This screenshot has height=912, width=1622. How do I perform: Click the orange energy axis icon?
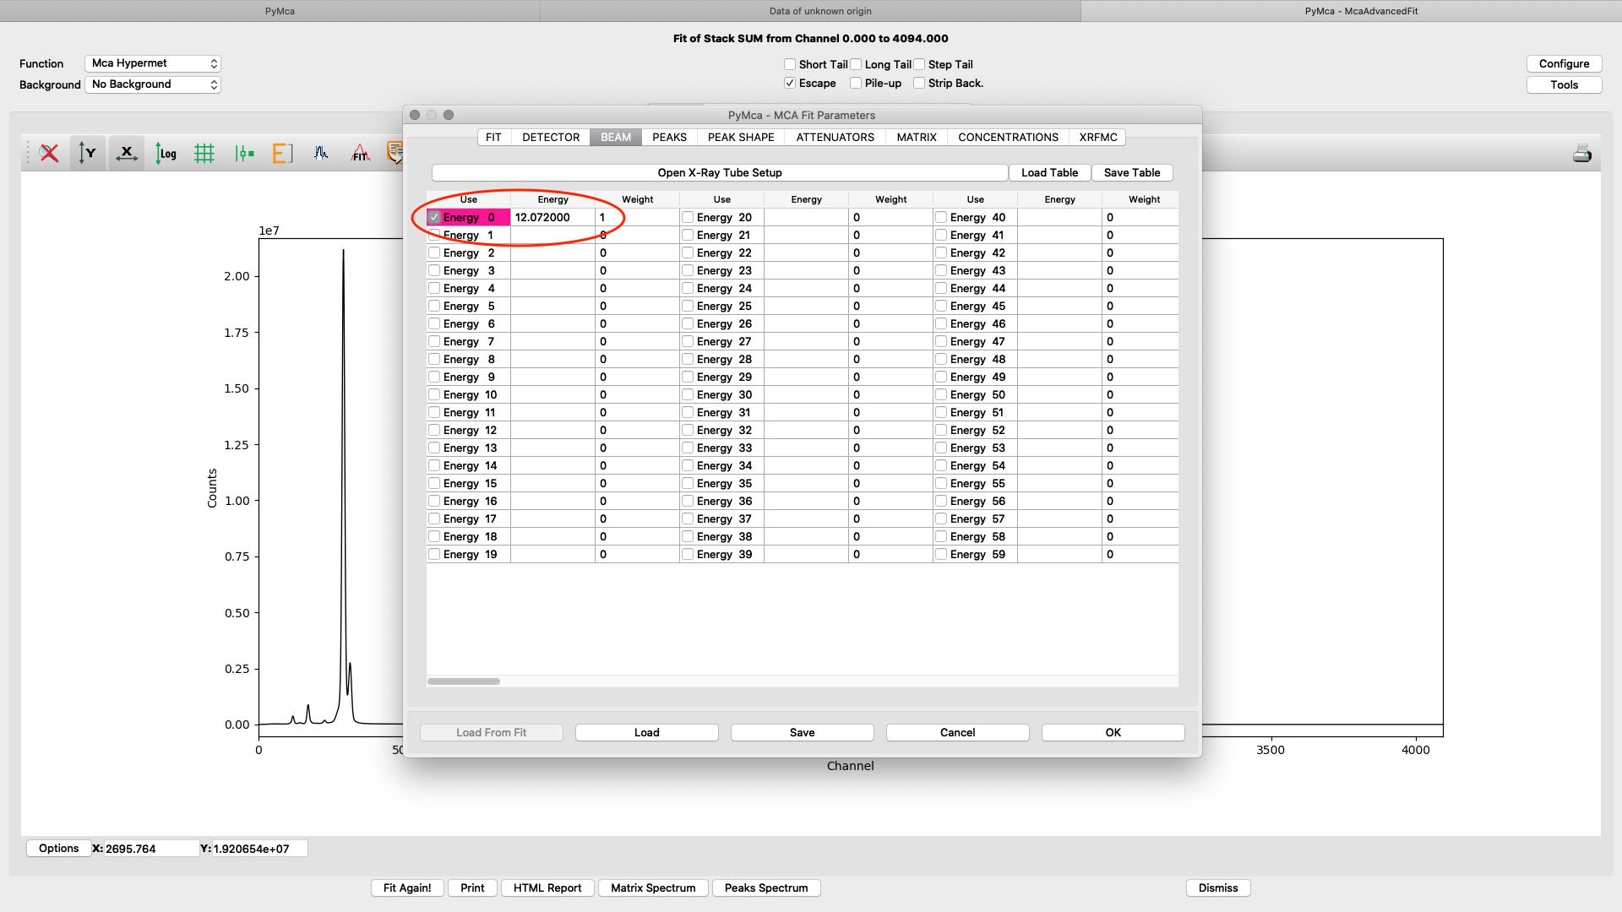[282, 154]
